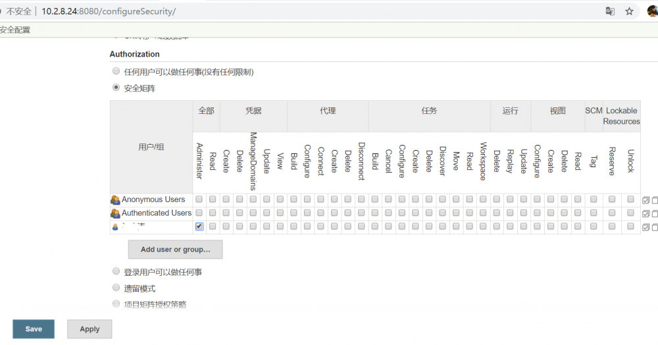Save the security configuration
The width and height of the screenshot is (658, 345).
[34, 329]
